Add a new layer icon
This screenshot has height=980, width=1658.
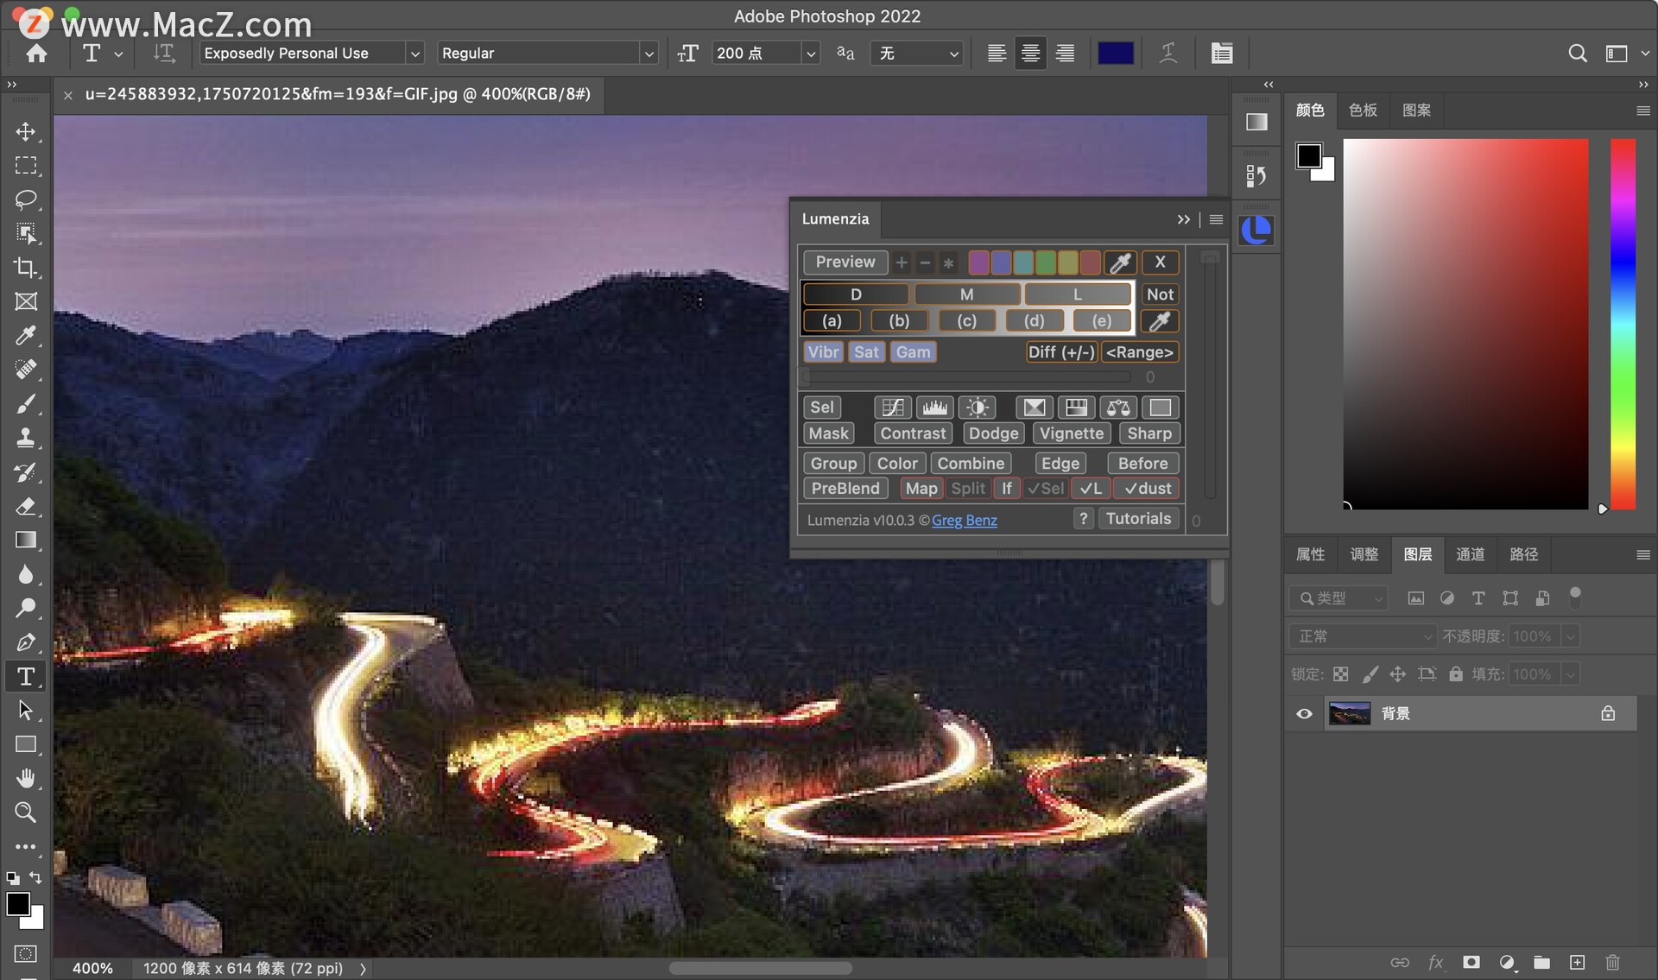click(x=1577, y=962)
